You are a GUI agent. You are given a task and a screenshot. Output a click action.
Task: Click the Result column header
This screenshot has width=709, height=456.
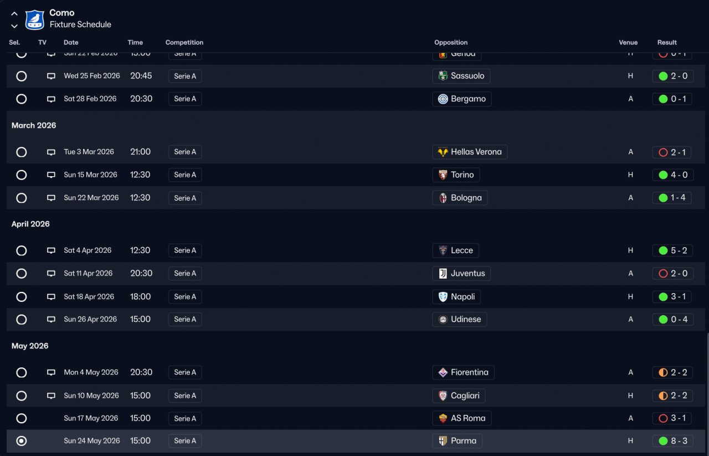pyautogui.click(x=667, y=43)
